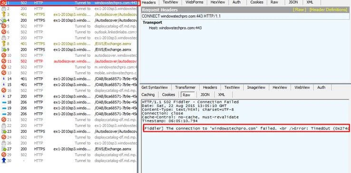Open the response XML tab
Screen dimensions: 351x173
pyautogui.click(x=221, y=95)
